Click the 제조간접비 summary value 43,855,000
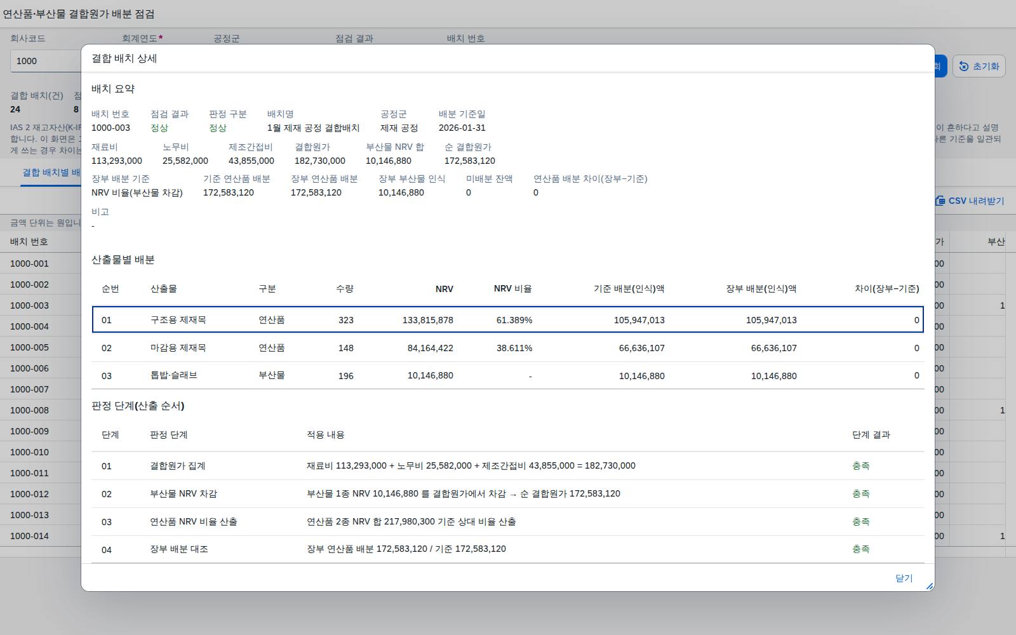 tap(251, 161)
